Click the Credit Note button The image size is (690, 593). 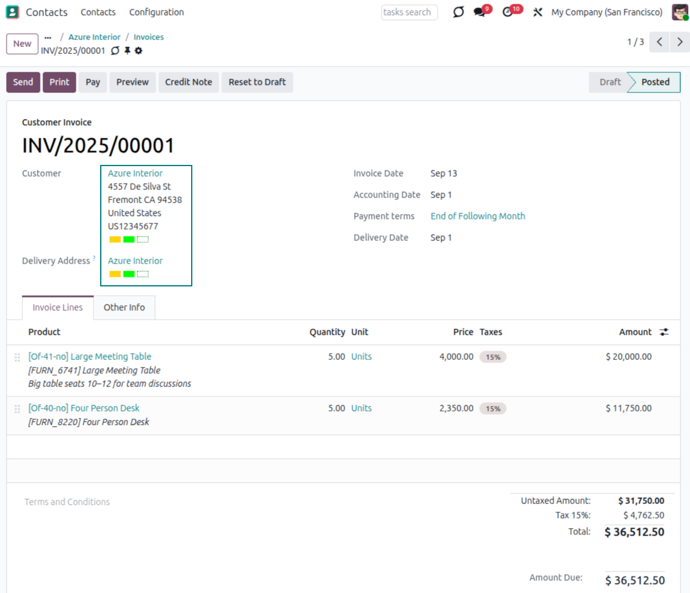pyautogui.click(x=189, y=82)
